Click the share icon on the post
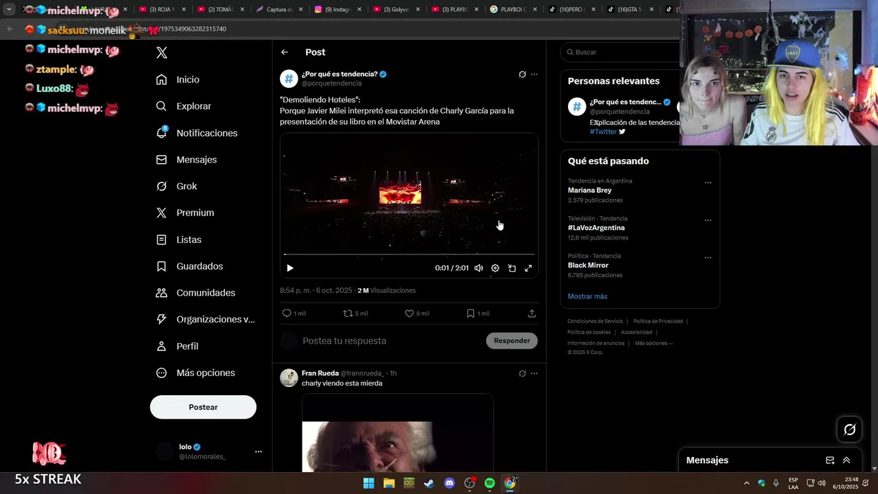The width and height of the screenshot is (878, 494). 532,314
